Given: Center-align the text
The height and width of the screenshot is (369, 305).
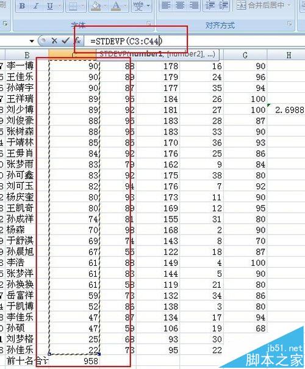Looking at the screenshot, I should (180, 5).
